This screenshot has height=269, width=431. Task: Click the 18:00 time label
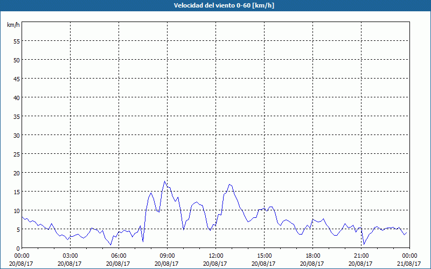coord(312,256)
